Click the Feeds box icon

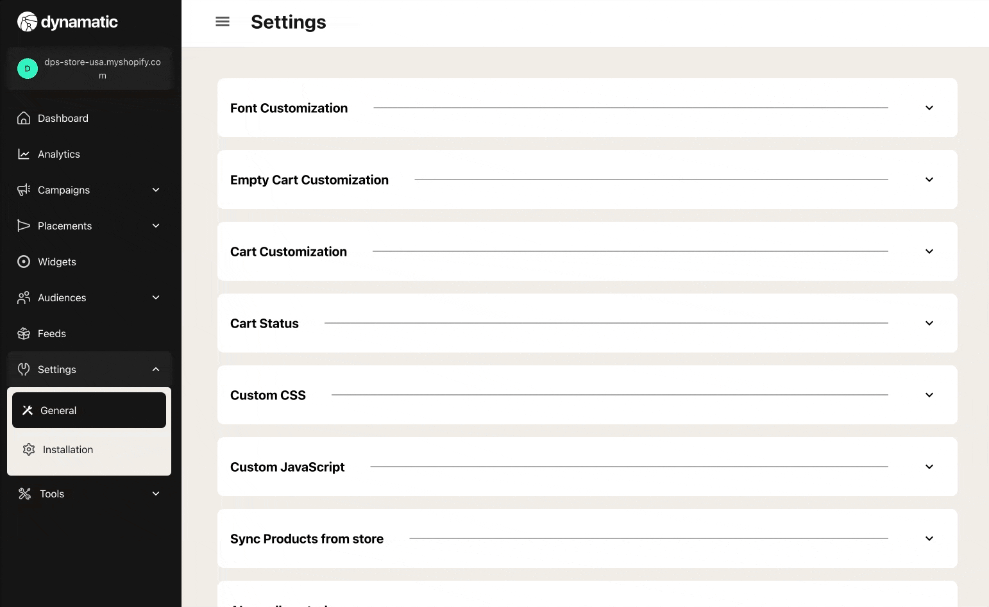coord(24,333)
